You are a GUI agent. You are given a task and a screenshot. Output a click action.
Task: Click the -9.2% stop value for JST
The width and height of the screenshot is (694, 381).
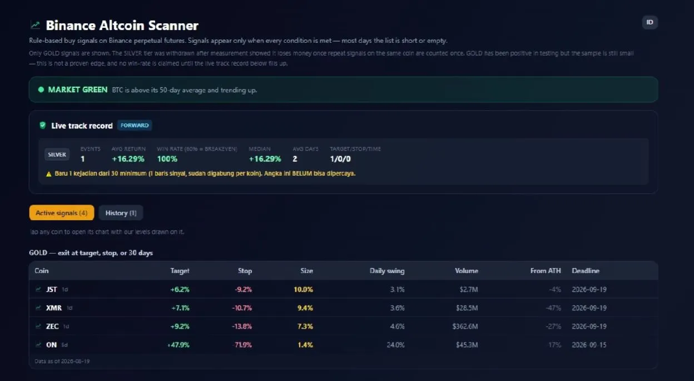click(244, 289)
